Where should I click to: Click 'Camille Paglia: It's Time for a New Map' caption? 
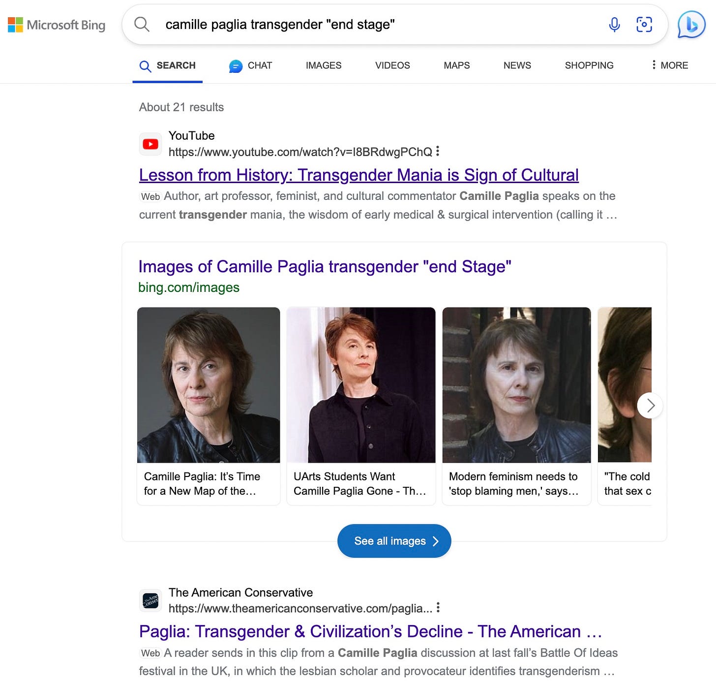pyautogui.click(x=202, y=483)
